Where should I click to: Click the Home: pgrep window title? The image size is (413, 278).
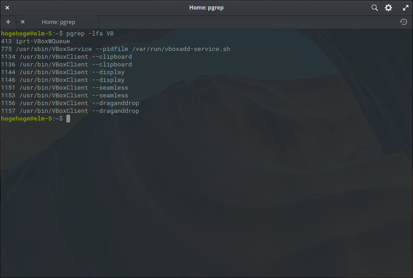(x=206, y=8)
